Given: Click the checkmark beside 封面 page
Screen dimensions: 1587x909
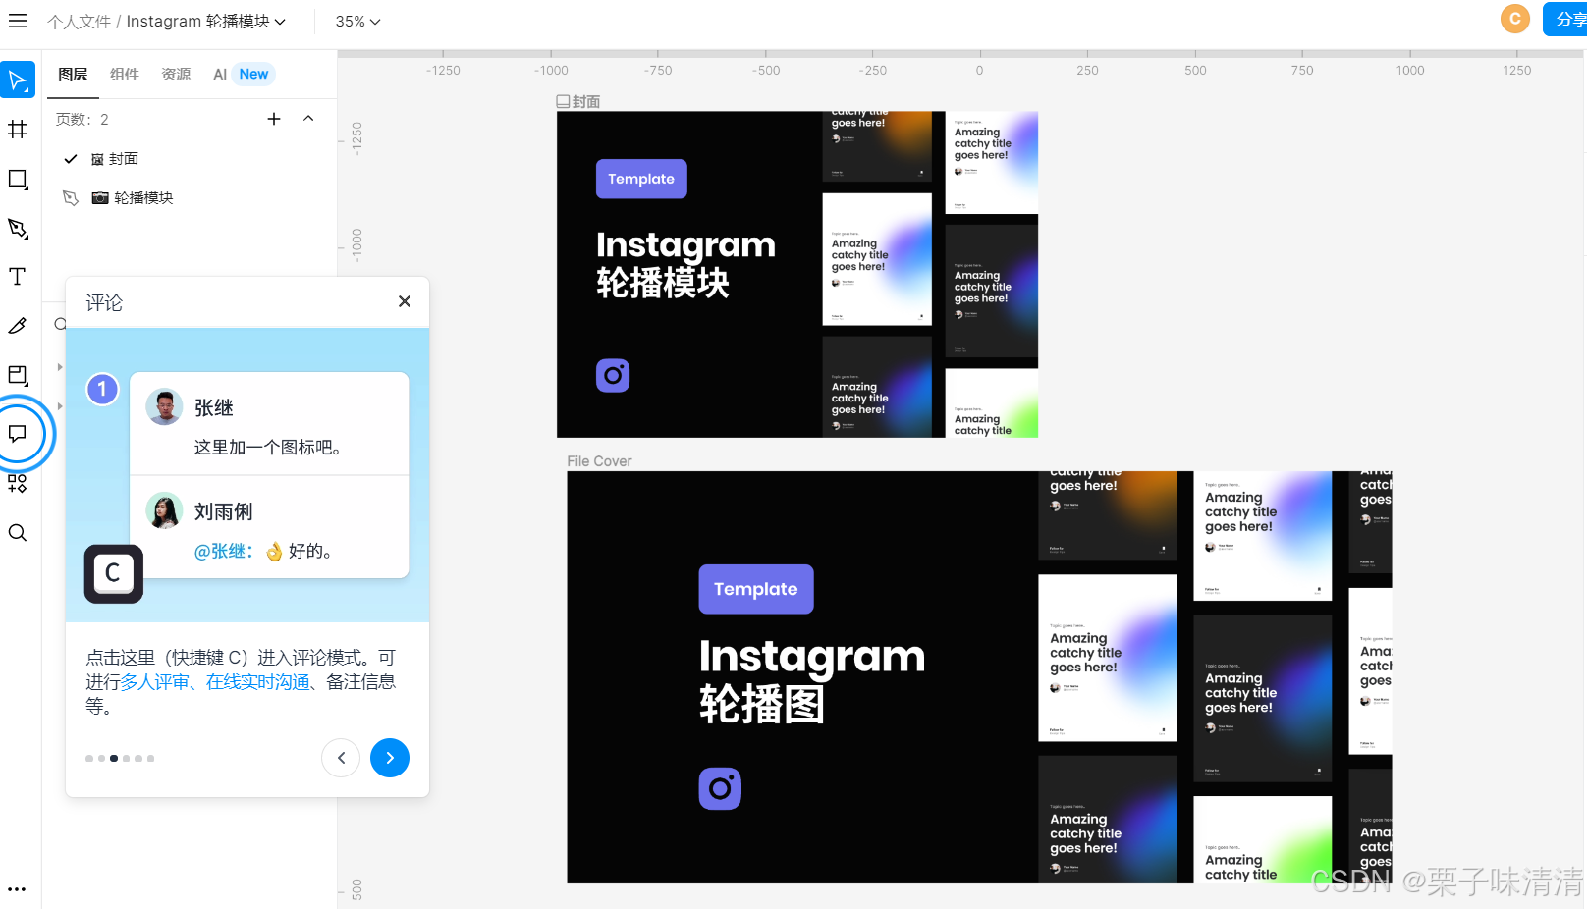Looking at the screenshot, I should [x=71, y=159].
